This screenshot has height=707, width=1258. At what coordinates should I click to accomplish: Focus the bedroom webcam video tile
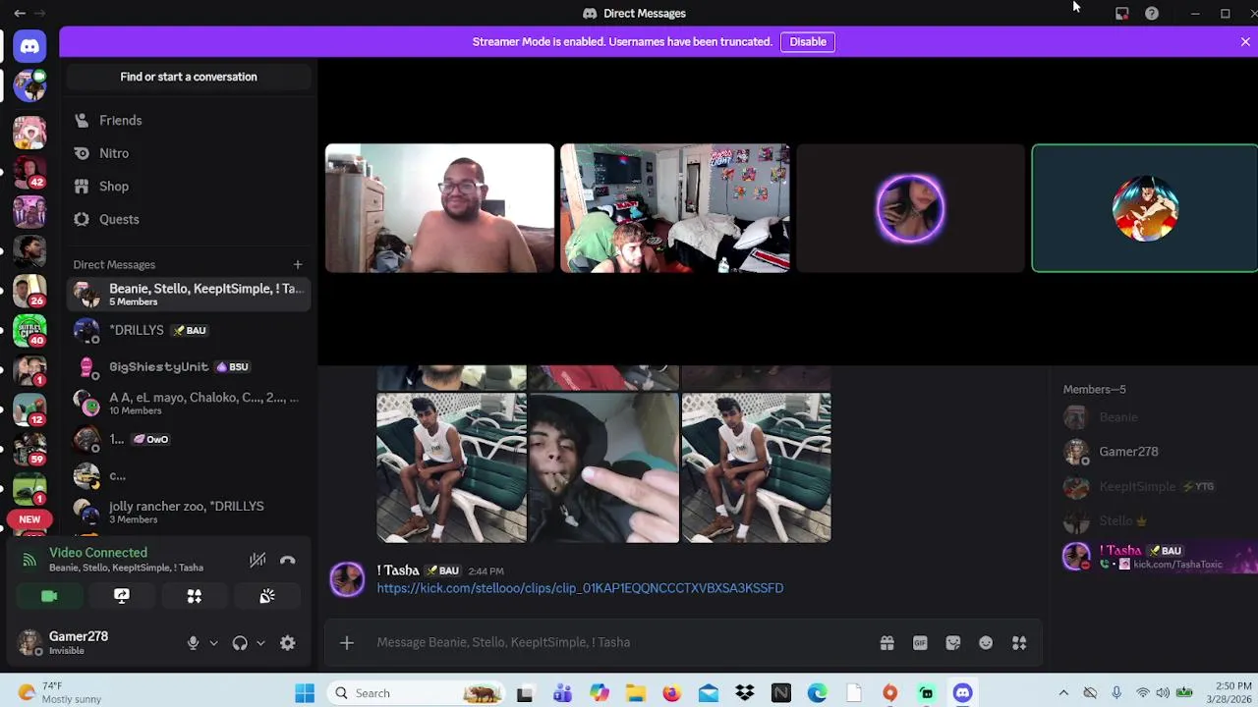[x=675, y=208]
